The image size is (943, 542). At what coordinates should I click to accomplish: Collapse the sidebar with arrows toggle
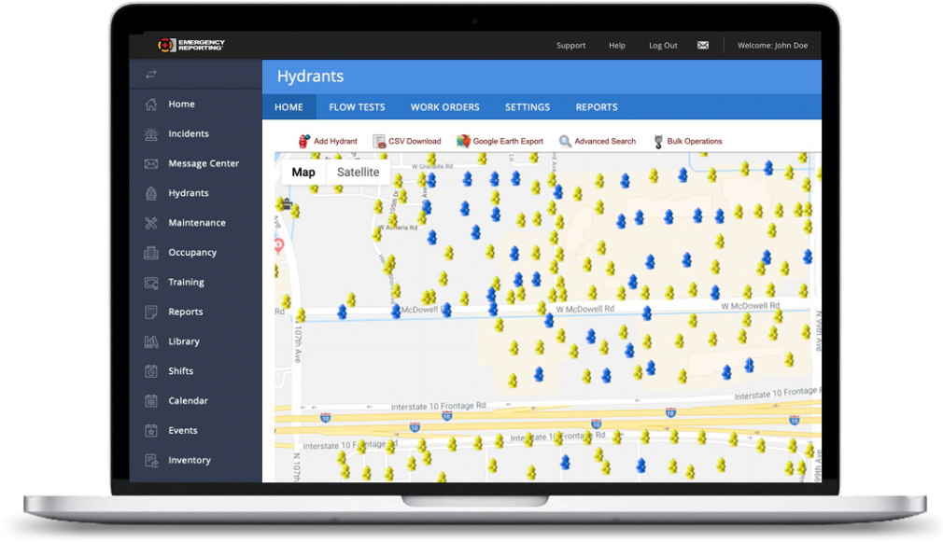pos(151,75)
